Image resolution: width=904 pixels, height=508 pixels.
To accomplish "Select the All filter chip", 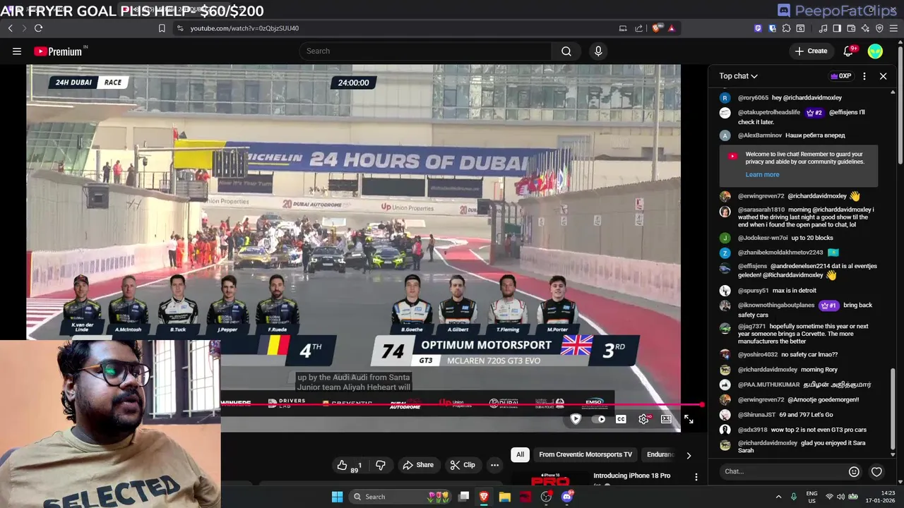I will click(520, 454).
